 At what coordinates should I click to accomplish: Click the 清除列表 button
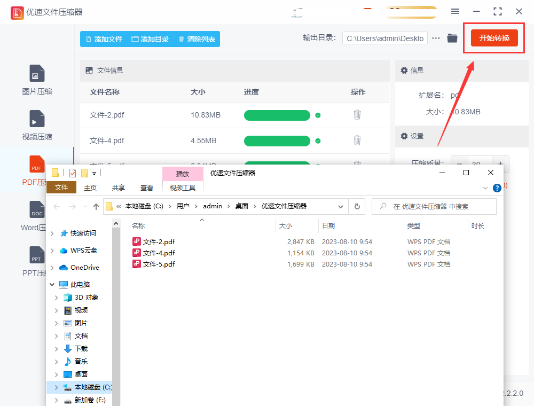[x=197, y=39]
